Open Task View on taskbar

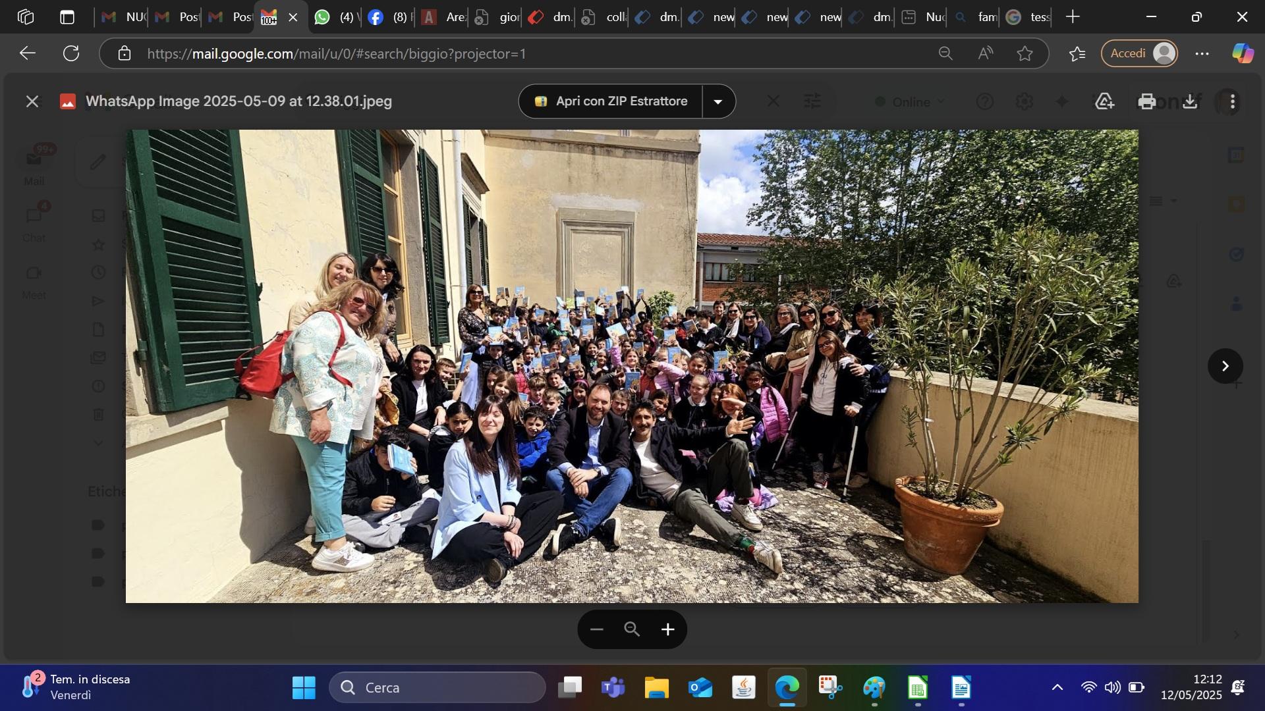pos(570,688)
